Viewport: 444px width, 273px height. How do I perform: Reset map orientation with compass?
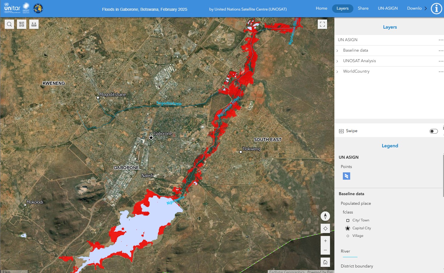pos(325,216)
